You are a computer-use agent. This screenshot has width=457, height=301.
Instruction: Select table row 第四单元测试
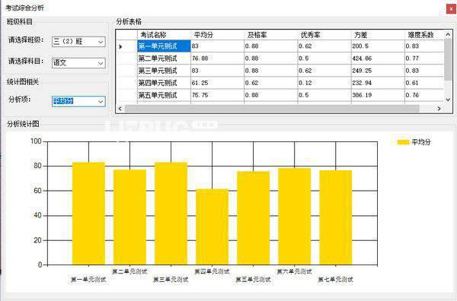tap(280, 83)
